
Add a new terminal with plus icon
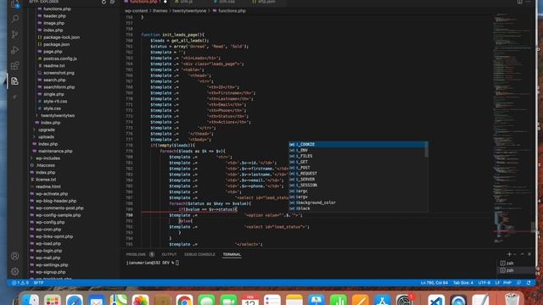pyautogui.click(x=509, y=254)
